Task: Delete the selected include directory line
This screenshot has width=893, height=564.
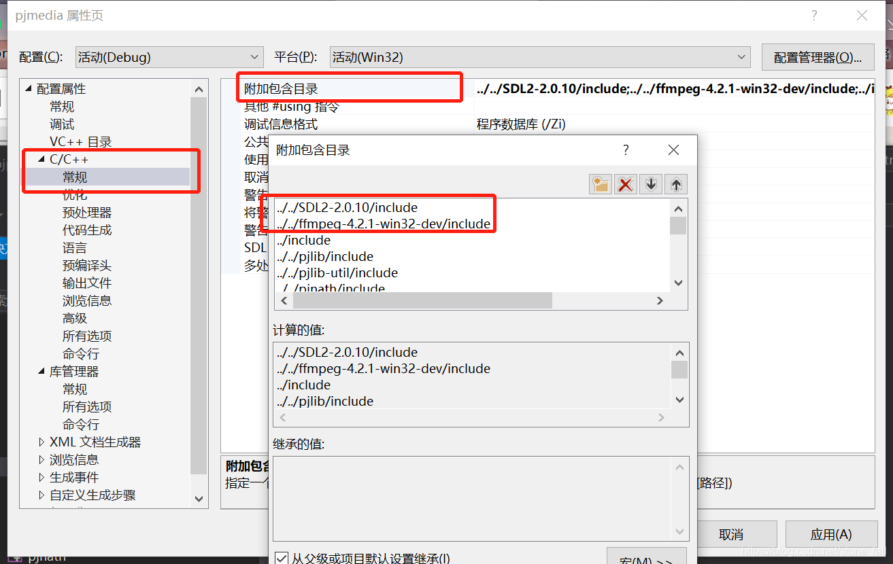Action: [x=626, y=184]
